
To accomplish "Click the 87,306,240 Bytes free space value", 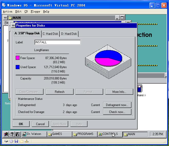I will tap(56, 58).
